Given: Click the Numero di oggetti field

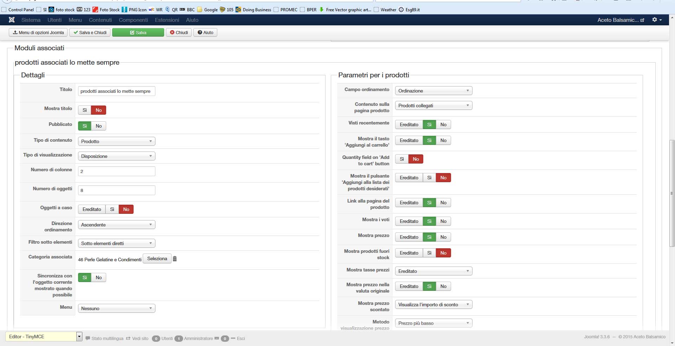Looking at the screenshot, I should coord(117,191).
